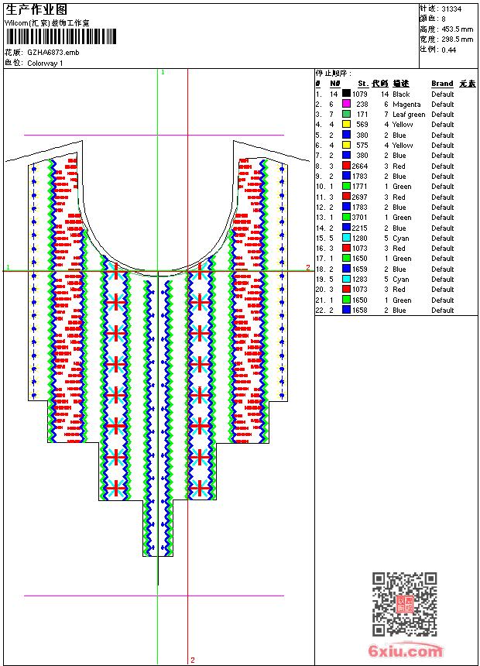Click the QR code at bottom right
Screen dimensions: 480x666
click(404, 604)
